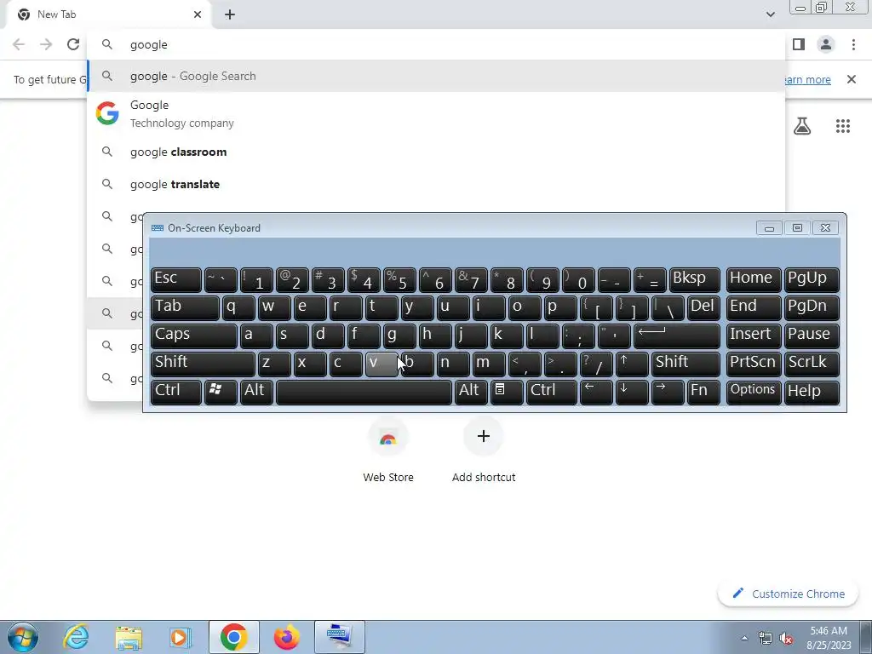Pick the 'google classroom' suggestion
This screenshot has width=872, height=654.
coord(437,152)
